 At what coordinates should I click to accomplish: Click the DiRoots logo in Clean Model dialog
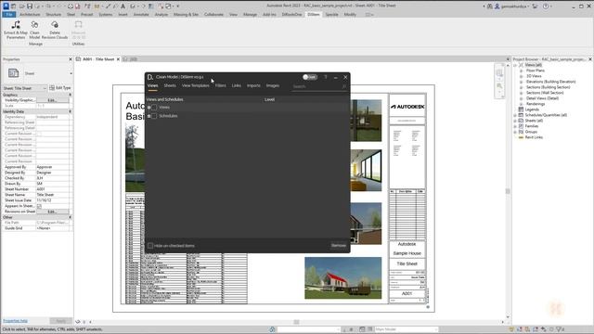pos(150,77)
